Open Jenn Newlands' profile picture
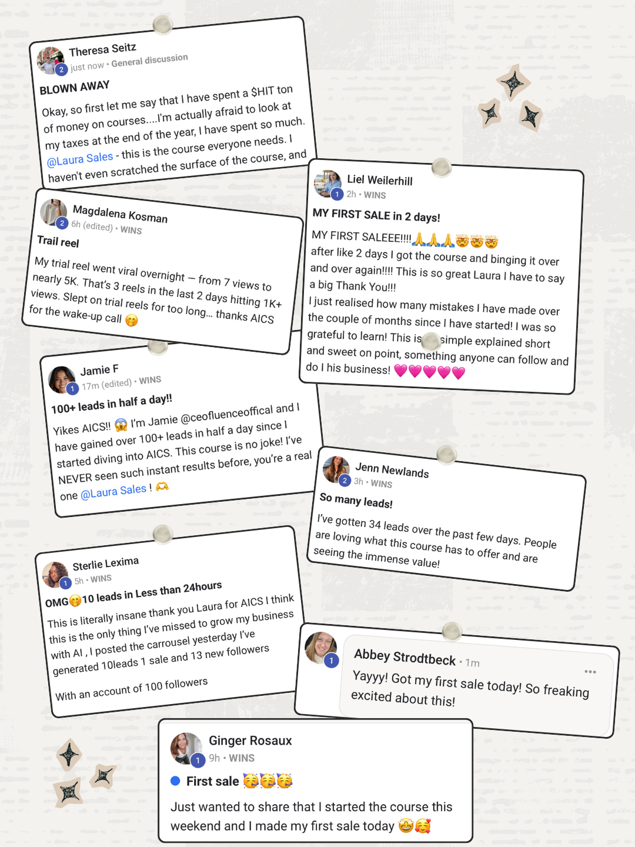The height and width of the screenshot is (847, 635). (x=336, y=469)
